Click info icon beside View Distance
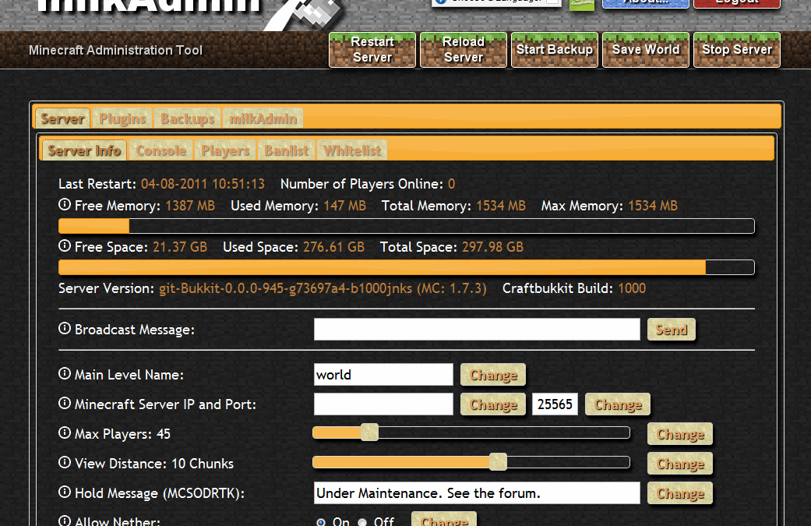Image resolution: width=811 pixels, height=526 pixels. pos(65,462)
